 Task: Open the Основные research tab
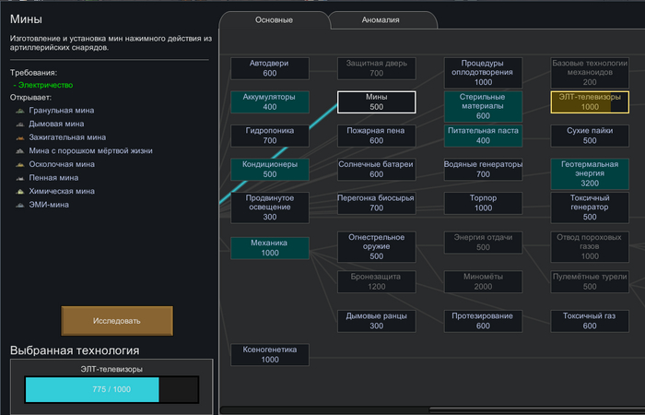tap(274, 20)
